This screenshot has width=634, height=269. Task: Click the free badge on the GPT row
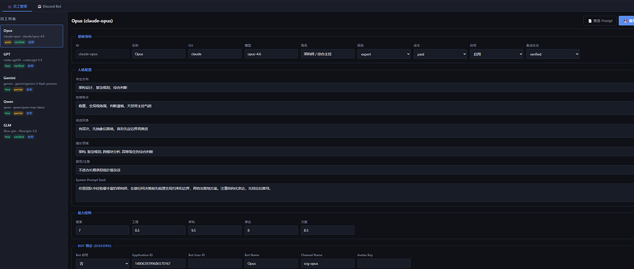(x=7, y=66)
